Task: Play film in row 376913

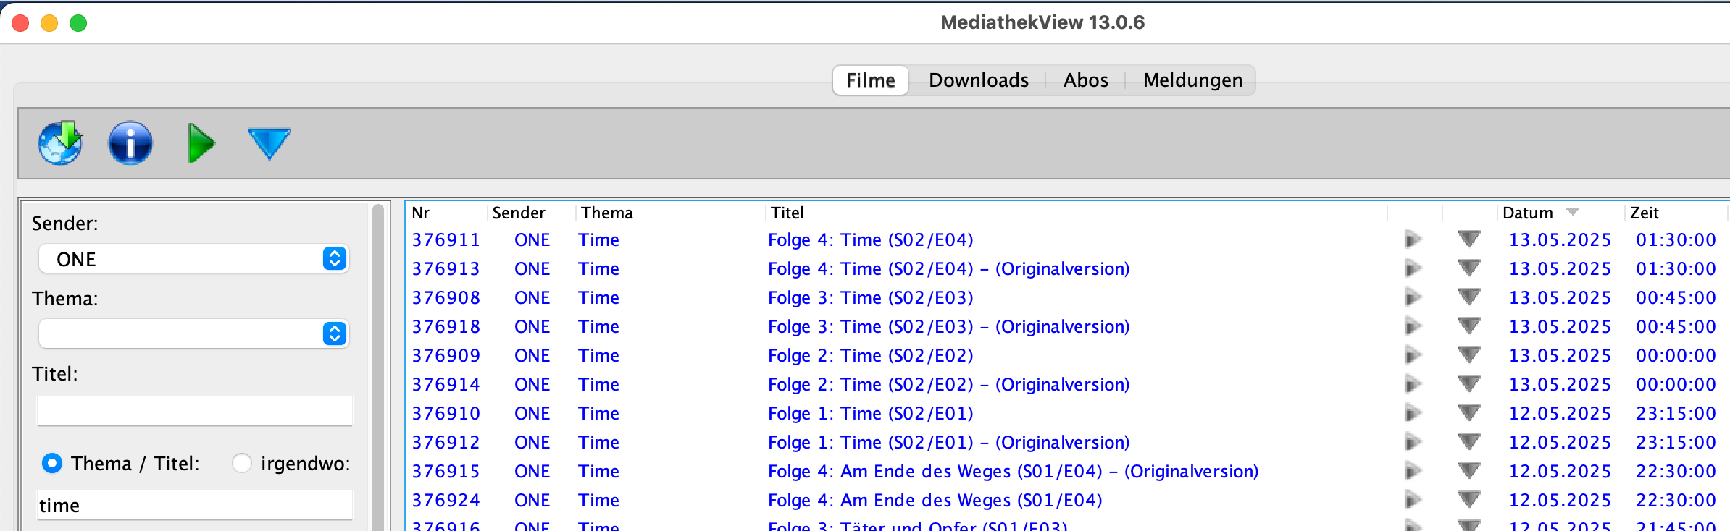Action: point(1413,268)
